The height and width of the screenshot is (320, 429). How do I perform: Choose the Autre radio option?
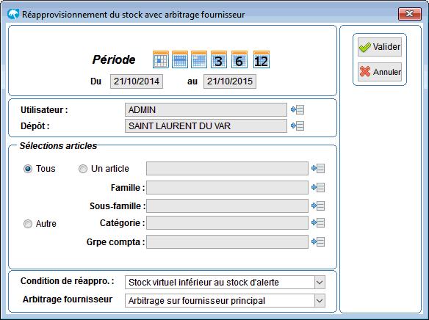tap(28, 224)
